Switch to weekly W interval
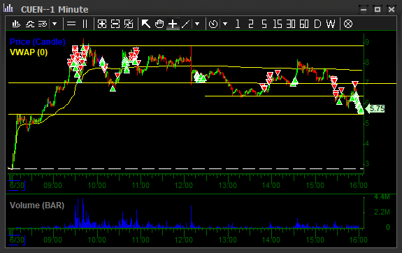 [331, 24]
